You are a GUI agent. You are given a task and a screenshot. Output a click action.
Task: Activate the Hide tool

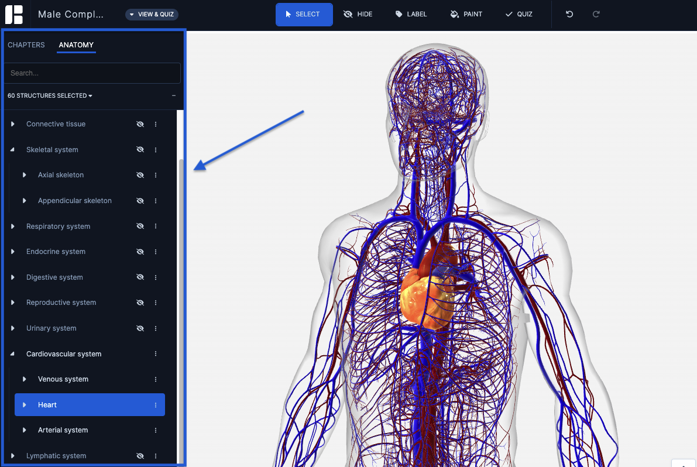[358, 14]
